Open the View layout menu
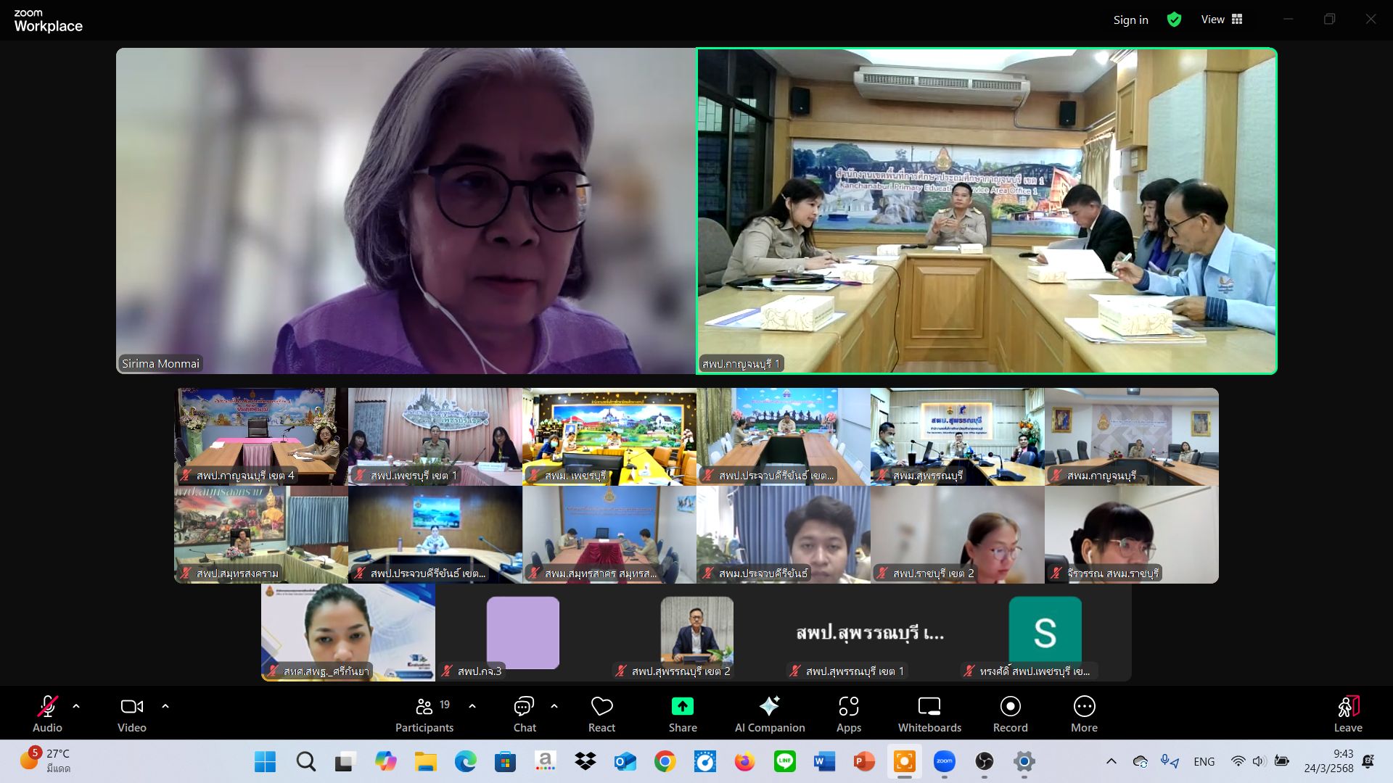 pos(1222,20)
